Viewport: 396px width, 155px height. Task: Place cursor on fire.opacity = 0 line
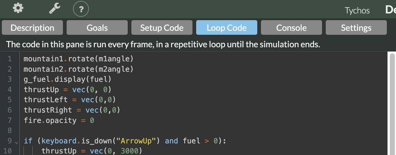point(59,121)
